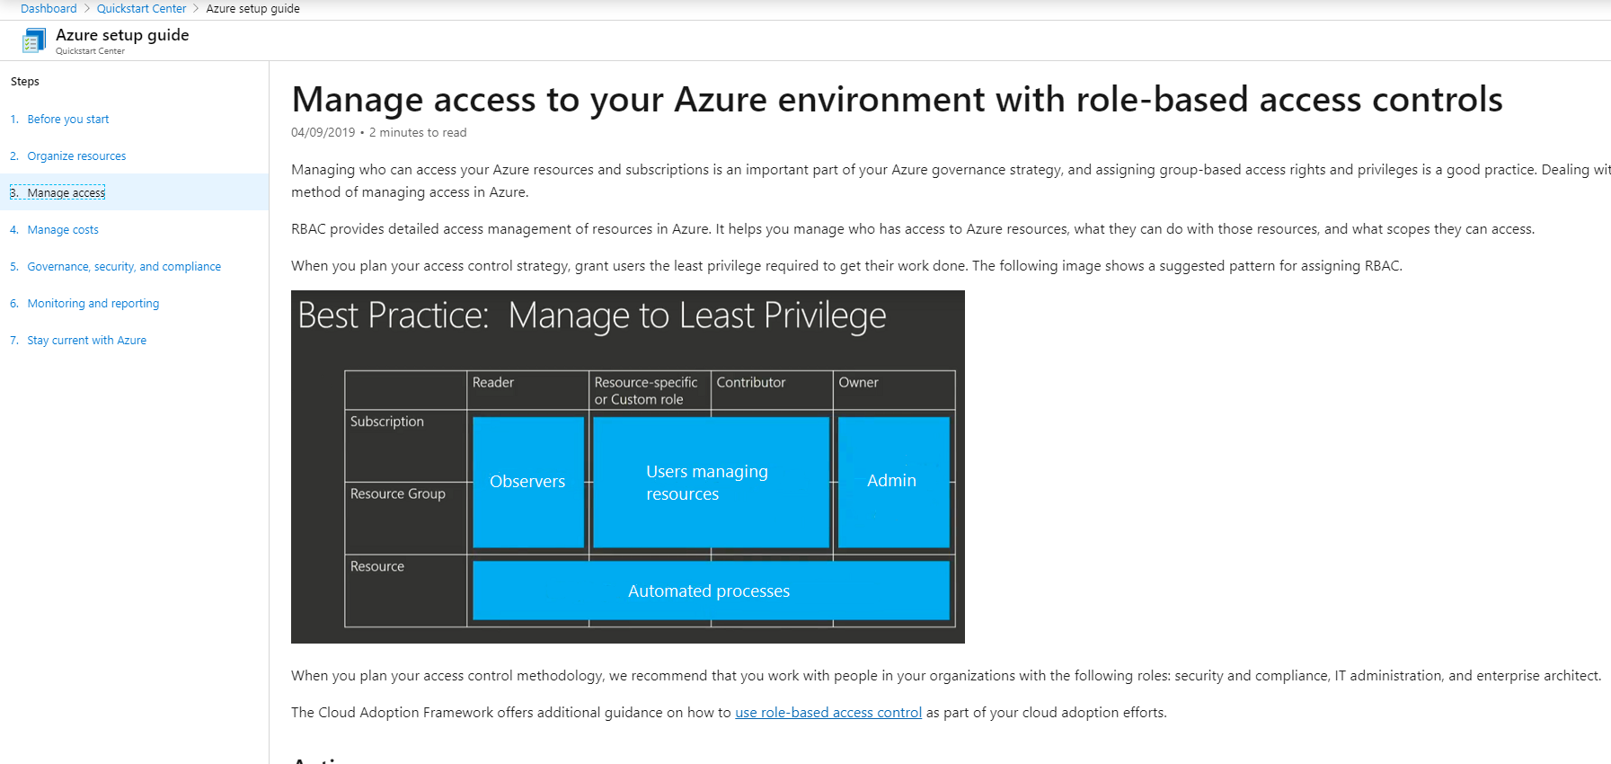
Task: Open Governance, security, and compliance step
Action: click(x=124, y=267)
